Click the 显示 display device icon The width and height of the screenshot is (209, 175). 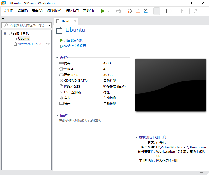(x=61, y=104)
